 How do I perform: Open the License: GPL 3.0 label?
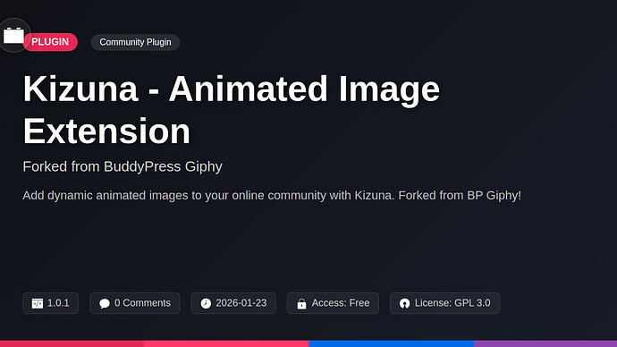click(x=452, y=303)
